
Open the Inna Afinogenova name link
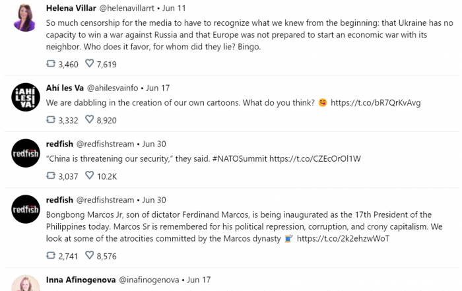point(81,280)
